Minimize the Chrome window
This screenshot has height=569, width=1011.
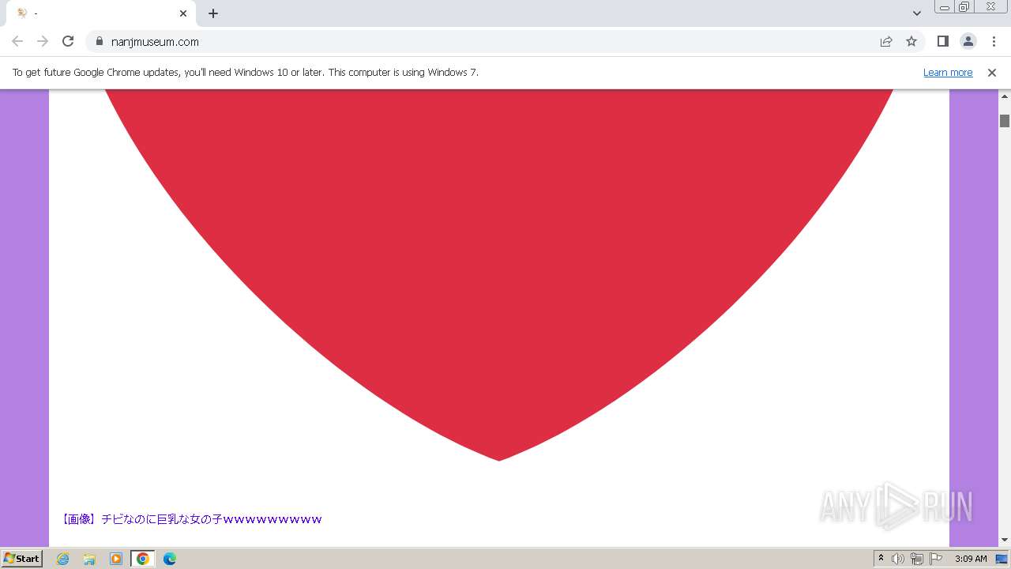coord(944,7)
